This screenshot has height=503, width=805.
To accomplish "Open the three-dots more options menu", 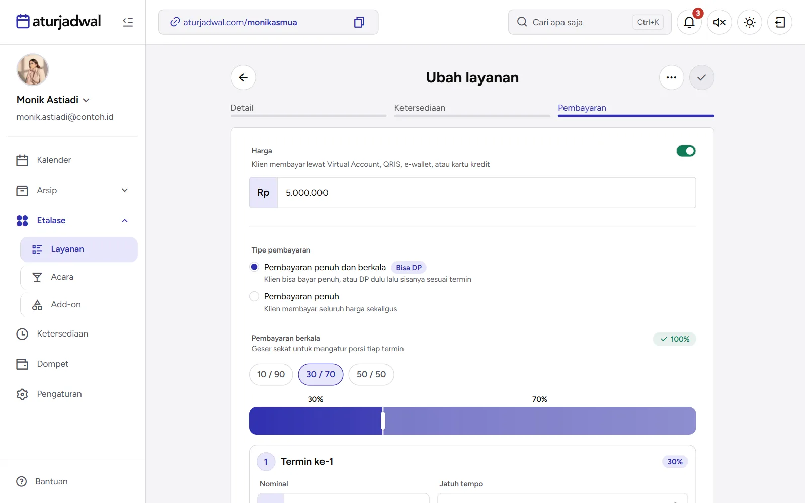I will (x=672, y=77).
